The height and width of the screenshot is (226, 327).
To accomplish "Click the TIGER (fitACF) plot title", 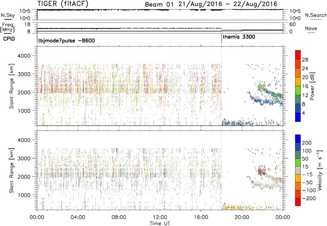I will tap(63, 4).
